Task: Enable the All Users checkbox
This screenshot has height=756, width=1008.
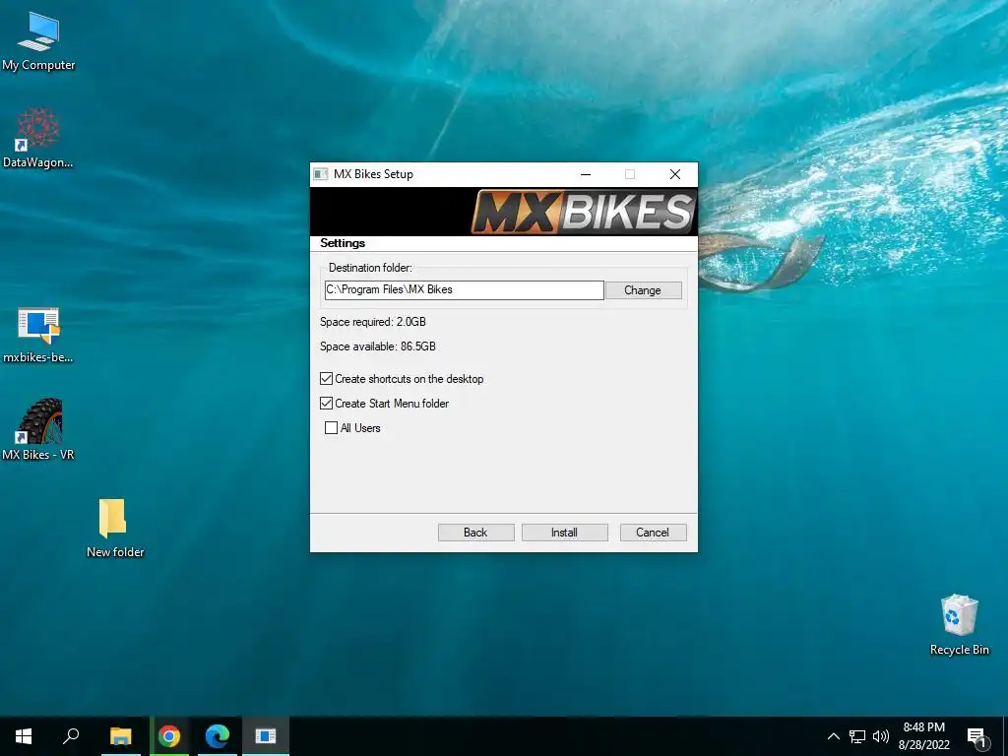Action: tap(331, 427)
